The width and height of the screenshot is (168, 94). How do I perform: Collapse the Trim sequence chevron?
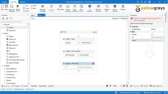(96, 32)
